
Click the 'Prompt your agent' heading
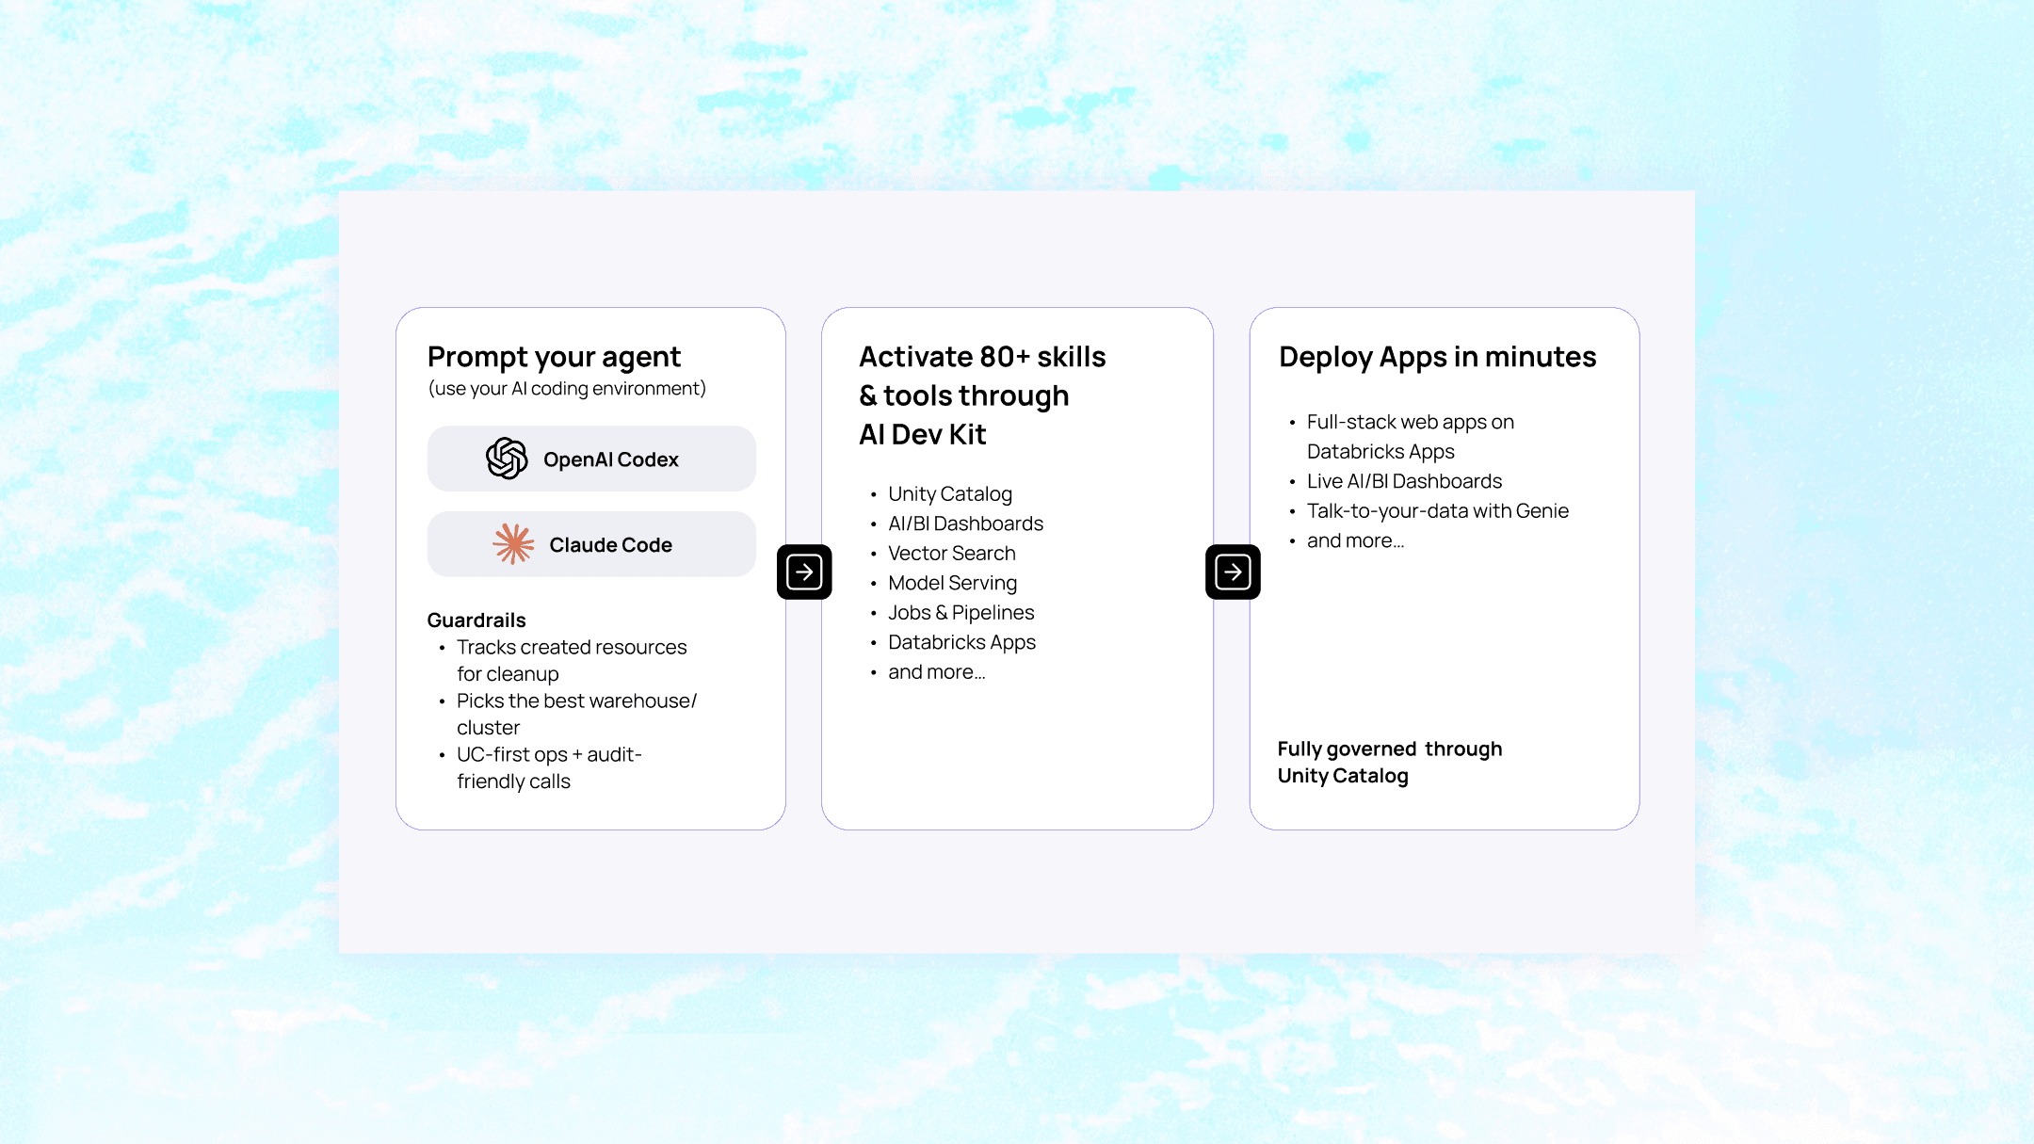click(554, 358)
